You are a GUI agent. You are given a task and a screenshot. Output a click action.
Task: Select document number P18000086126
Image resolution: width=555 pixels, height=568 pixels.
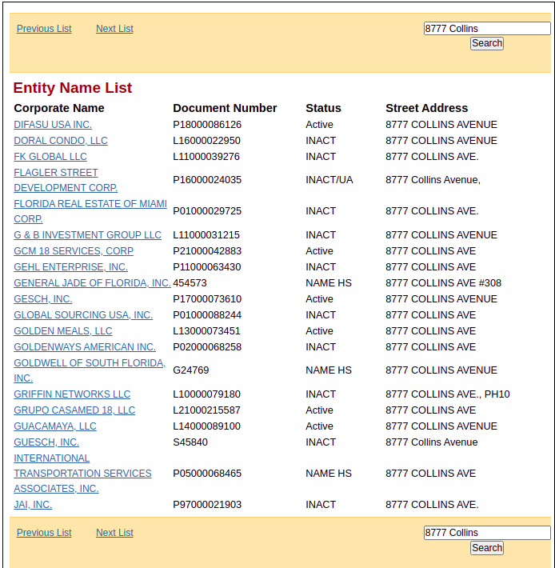pyautogui.click(x=207, y=125)
